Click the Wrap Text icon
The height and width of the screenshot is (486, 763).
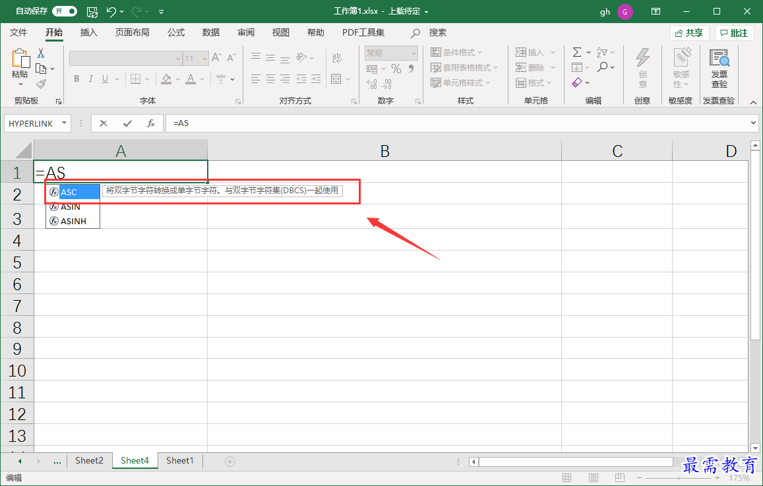[336, 58]
